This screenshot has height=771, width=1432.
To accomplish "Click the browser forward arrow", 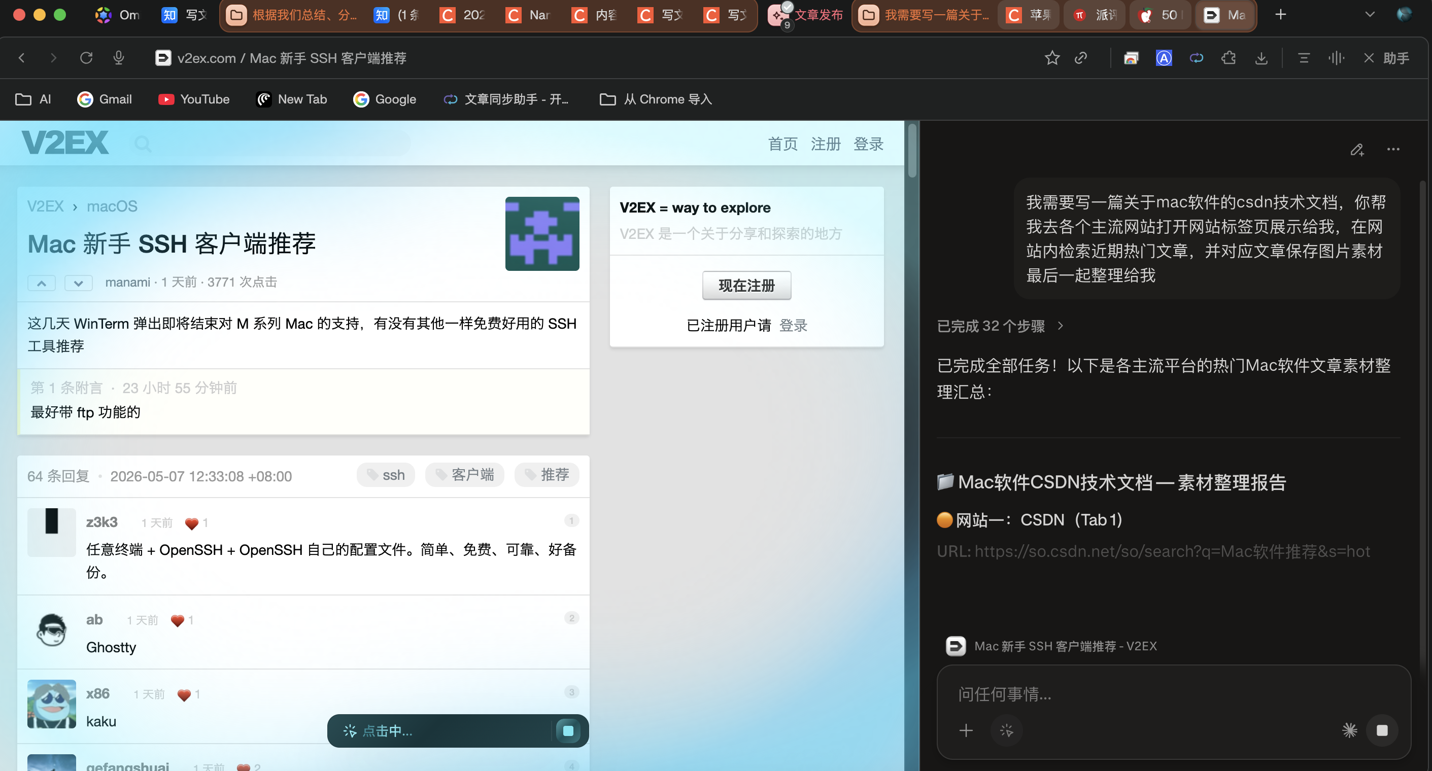I will pyautogui.click(x=53, y=58).
